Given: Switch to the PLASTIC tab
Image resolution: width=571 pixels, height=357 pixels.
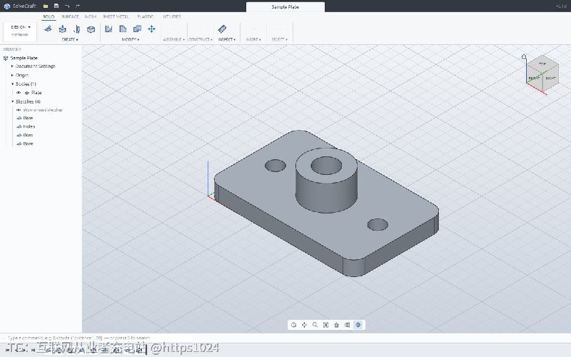Looking at the screenshot, I should pos(146,16).
